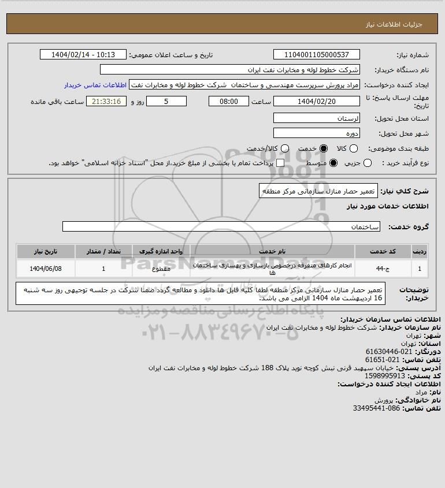The height and width of the screenshot is (488, 445).
Task: Click the delivery city field دوره
Action: pyautogui.click(x=316, y=133)
